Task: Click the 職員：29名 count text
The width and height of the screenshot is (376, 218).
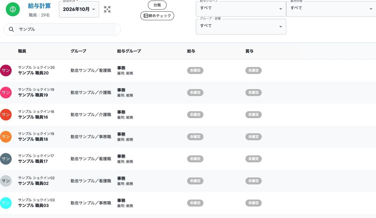Action: (39, 15)
